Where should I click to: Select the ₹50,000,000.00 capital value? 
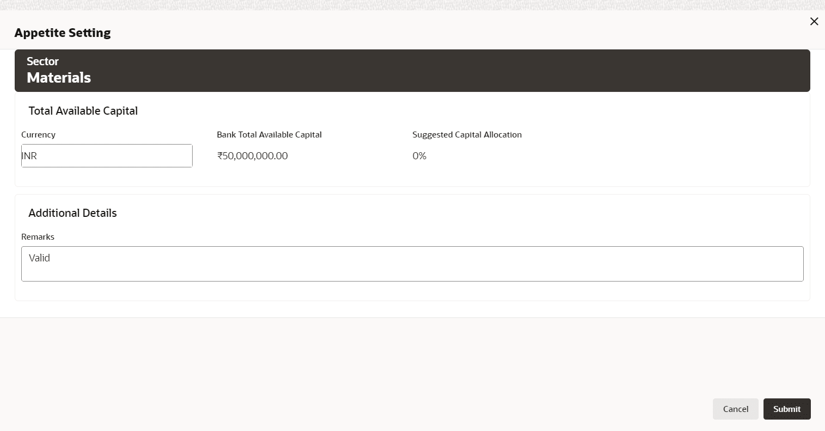coord(253,156)
